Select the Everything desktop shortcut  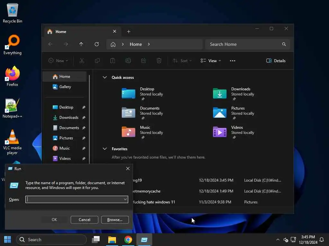[x=13, y=45]
